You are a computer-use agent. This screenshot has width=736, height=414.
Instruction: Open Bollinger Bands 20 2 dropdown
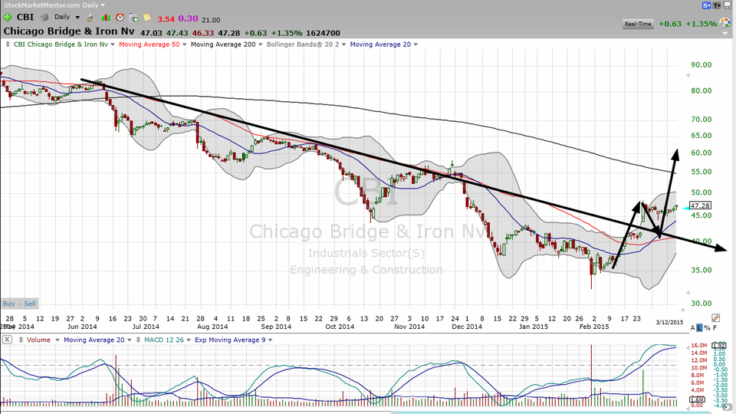point(343,44)
